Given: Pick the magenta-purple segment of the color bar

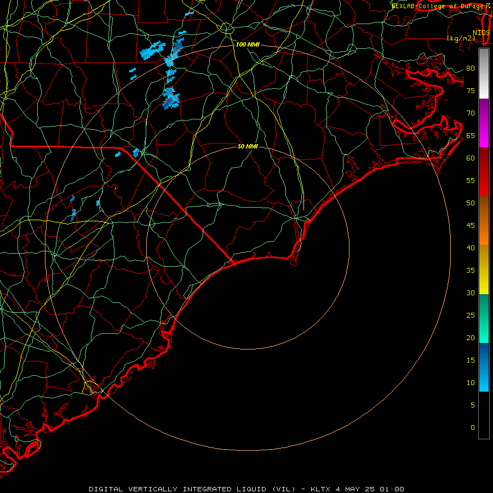Looking at the screenshot, I should (484, 123).
